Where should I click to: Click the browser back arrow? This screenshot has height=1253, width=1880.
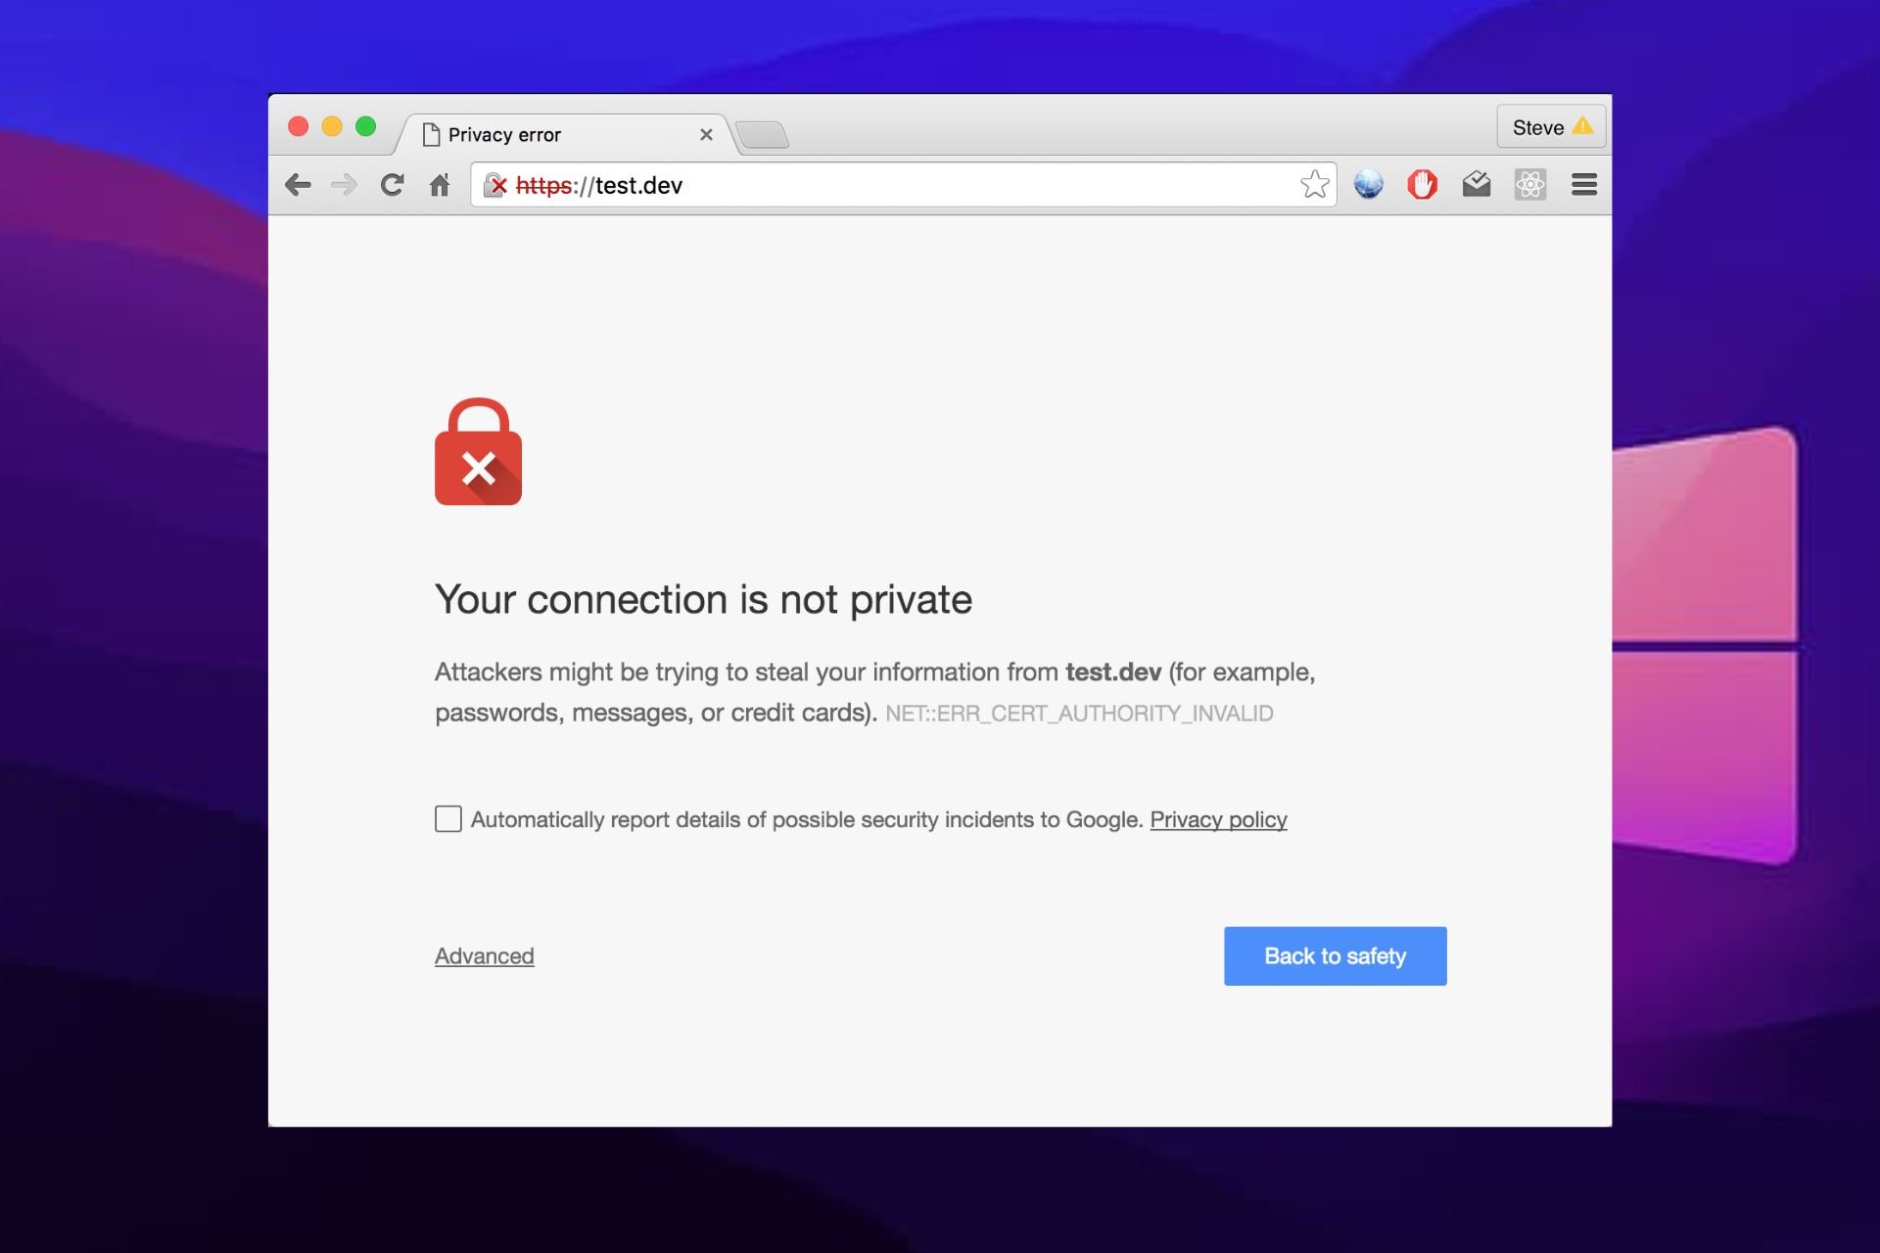click(298, 185)
